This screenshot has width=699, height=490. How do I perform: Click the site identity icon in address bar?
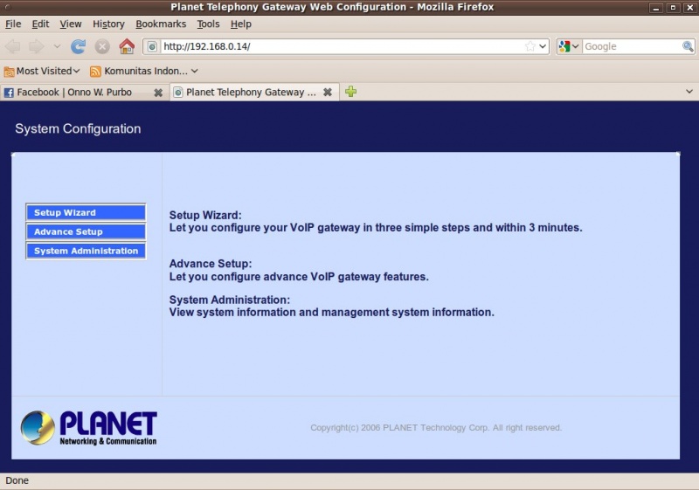(x=152, y=46)
